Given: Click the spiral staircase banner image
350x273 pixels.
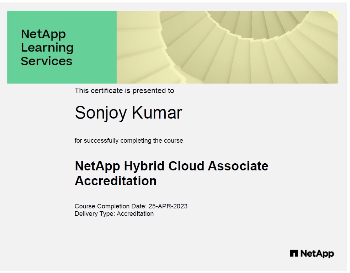Looking at the screenshot, I should (227, 47).
